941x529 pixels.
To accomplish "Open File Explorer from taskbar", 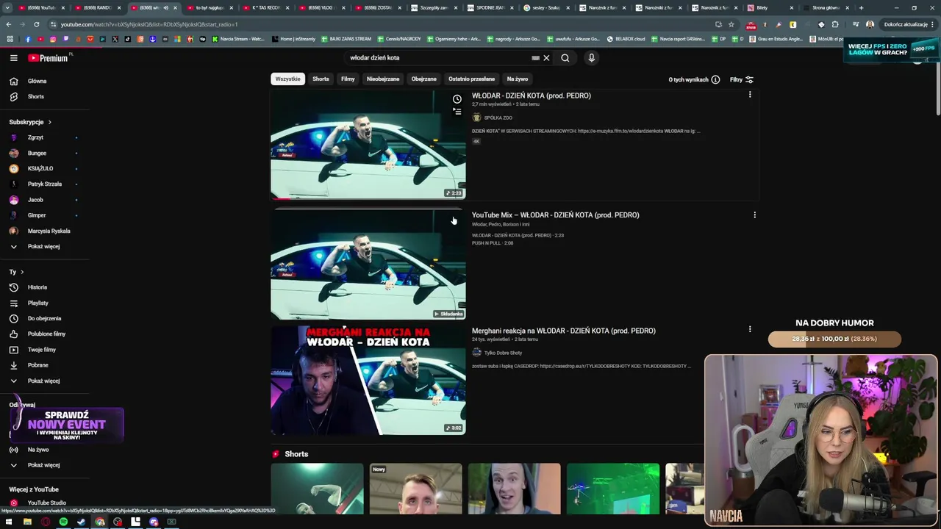I will (27, 522).
